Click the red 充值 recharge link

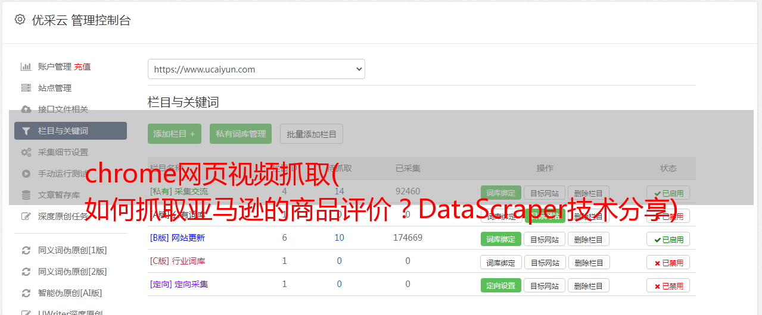pyautogui.click(x=83, y=67)
